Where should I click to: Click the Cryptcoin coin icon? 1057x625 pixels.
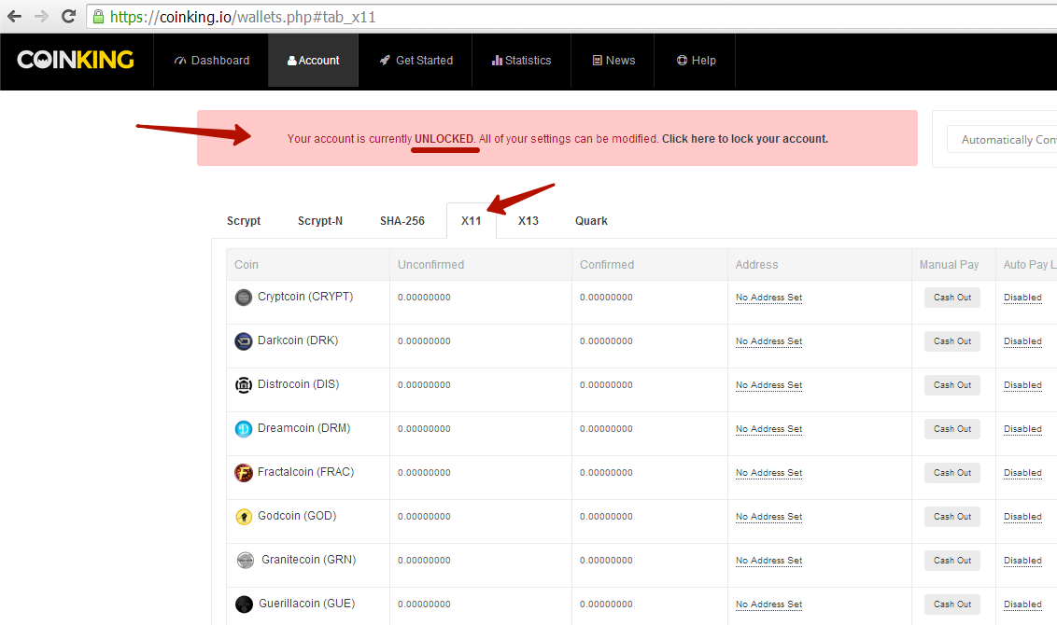[244, 297]
